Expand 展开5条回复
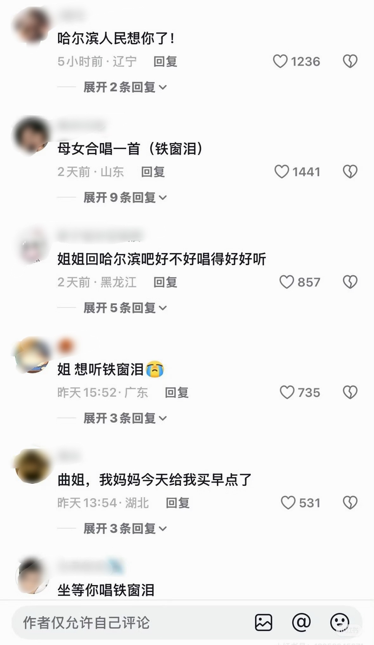This screenshot has width=374, height=645. [125, 308]
